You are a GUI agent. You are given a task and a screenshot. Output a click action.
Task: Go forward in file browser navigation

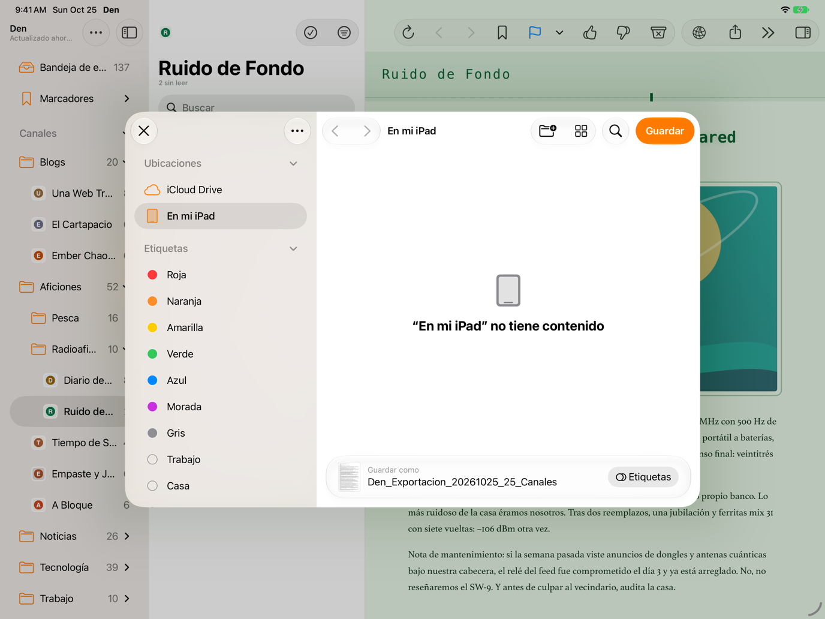(x=366, y=131)
